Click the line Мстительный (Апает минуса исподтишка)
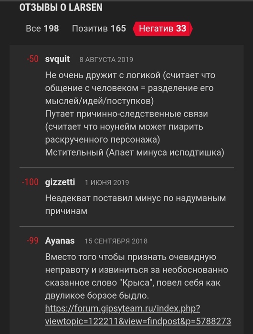The height and width of the screenshot is (334, 253). click(x=135, y=153)
